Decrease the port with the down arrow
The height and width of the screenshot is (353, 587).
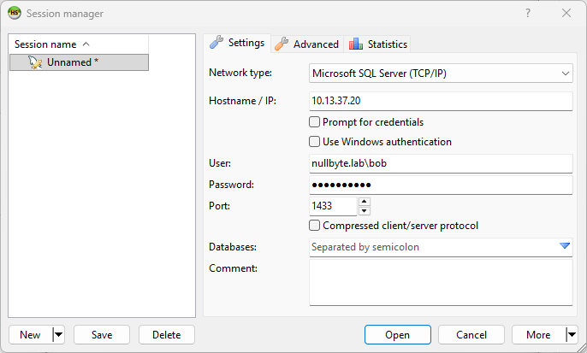[365, 211]
